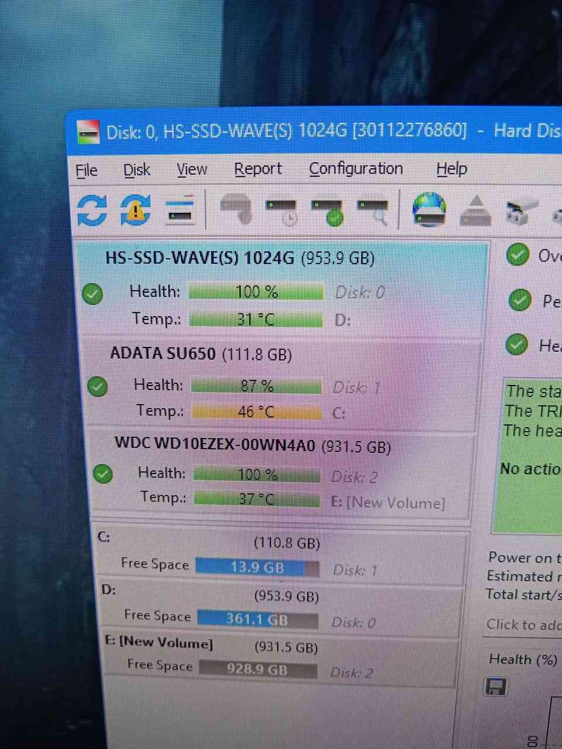
Task: Click the grayed-out acoustic management toolbar icon
Action: pos(236,209)
